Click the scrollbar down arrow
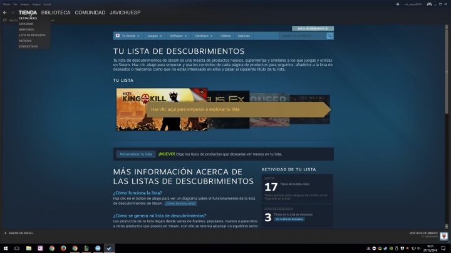This screenshot has height=253, width=451. tap(447, 227)
